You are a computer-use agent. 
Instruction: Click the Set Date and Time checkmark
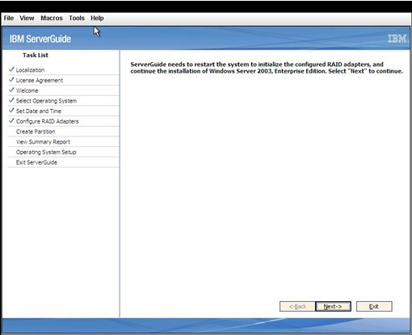[11, 111]
